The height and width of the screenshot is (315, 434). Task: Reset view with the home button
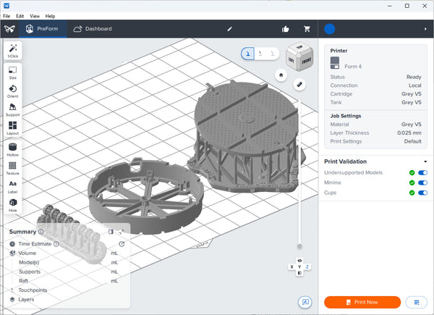(x=281, y=75)
